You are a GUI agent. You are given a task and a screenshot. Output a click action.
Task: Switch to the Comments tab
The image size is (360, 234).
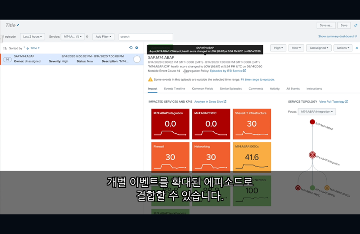coord(256,89)
